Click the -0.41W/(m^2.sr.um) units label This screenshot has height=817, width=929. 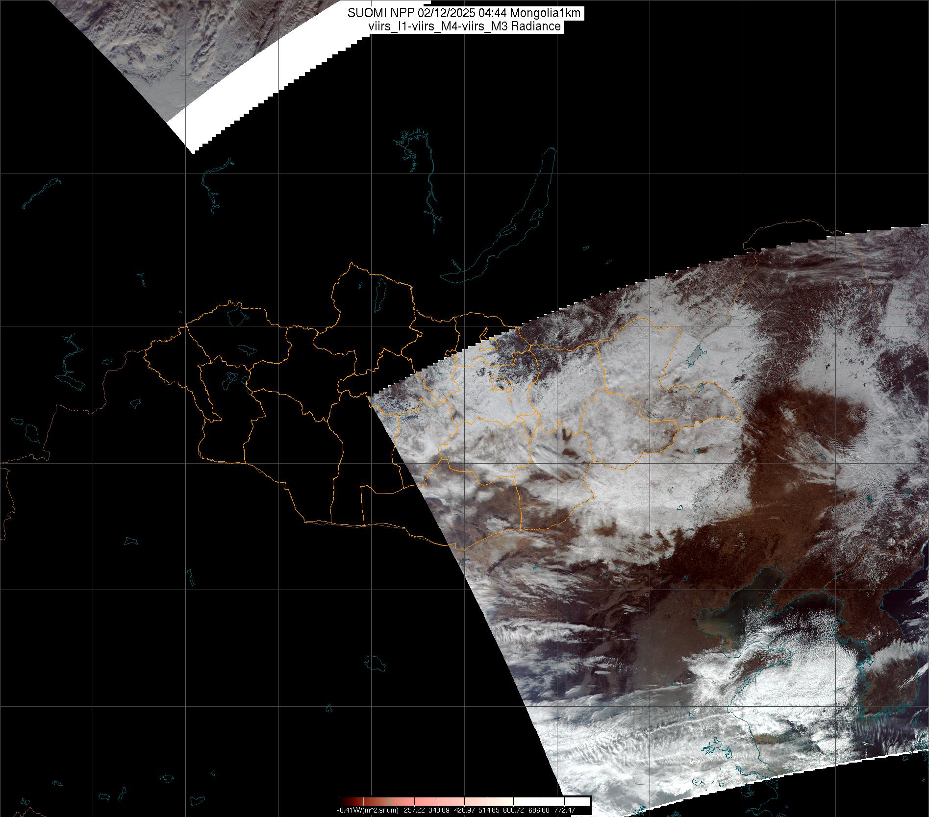pos(367,811)
